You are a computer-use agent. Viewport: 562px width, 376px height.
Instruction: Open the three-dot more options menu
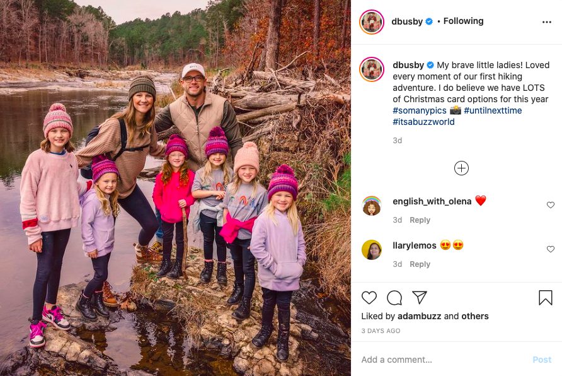coord(547,22)
